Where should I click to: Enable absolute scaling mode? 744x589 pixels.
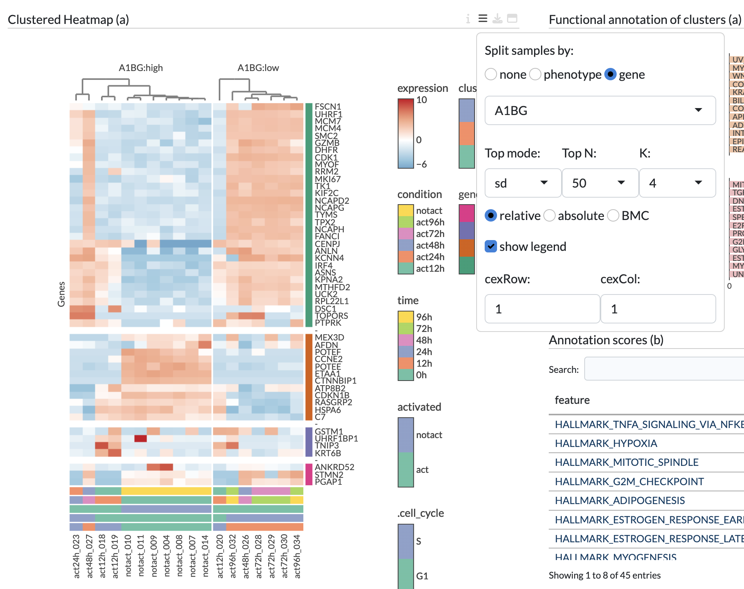(x=550, y=216)
